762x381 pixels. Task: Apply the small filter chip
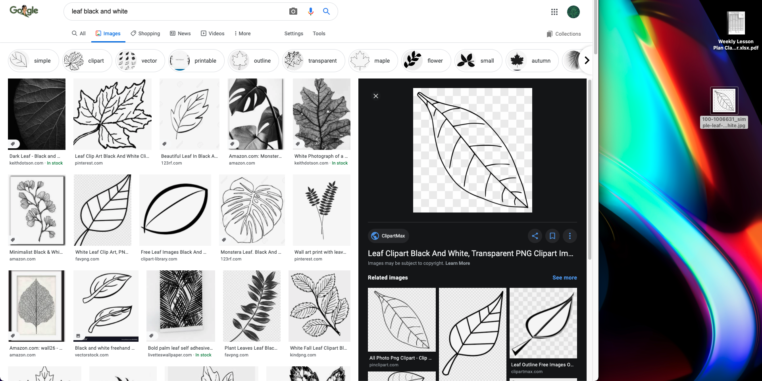point(478,61)
